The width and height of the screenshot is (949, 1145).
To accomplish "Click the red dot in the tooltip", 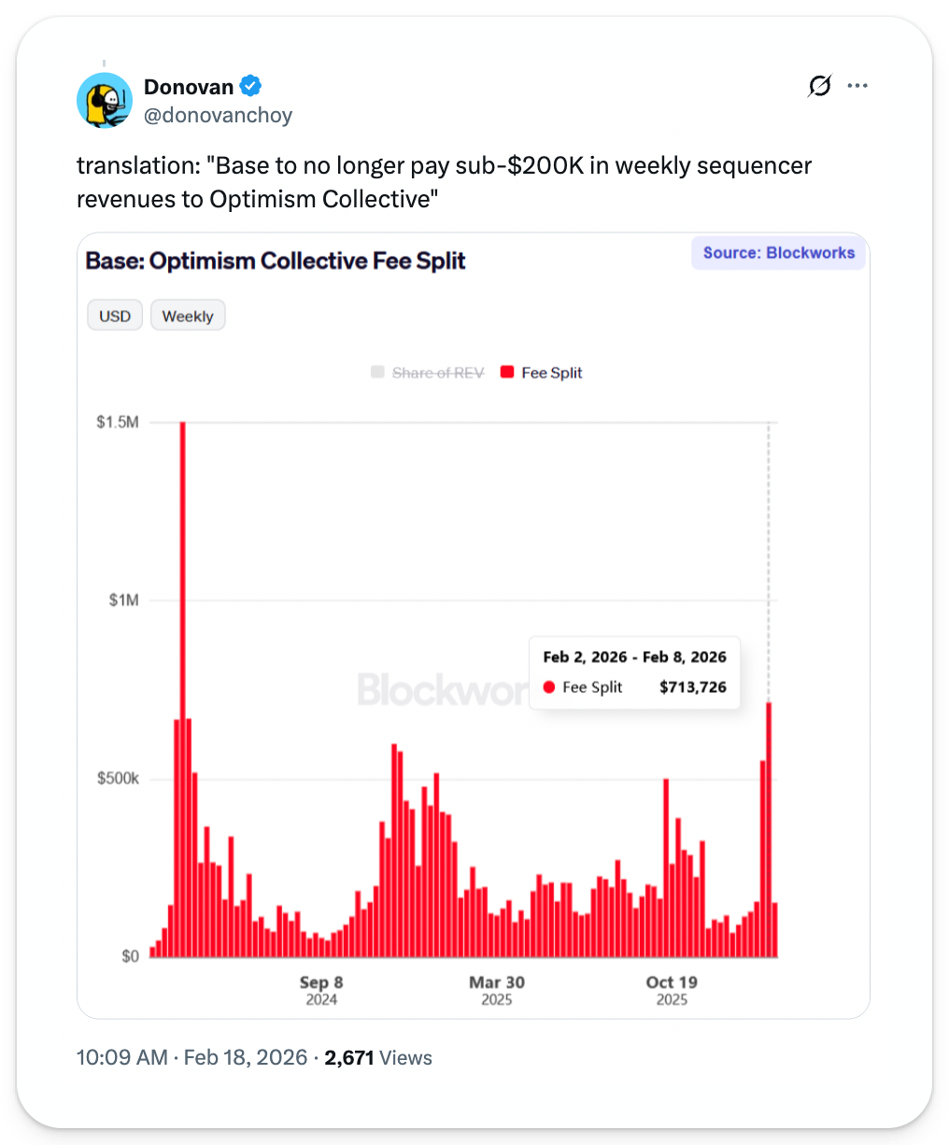I will pyautogui.click(x=549, y=687).
